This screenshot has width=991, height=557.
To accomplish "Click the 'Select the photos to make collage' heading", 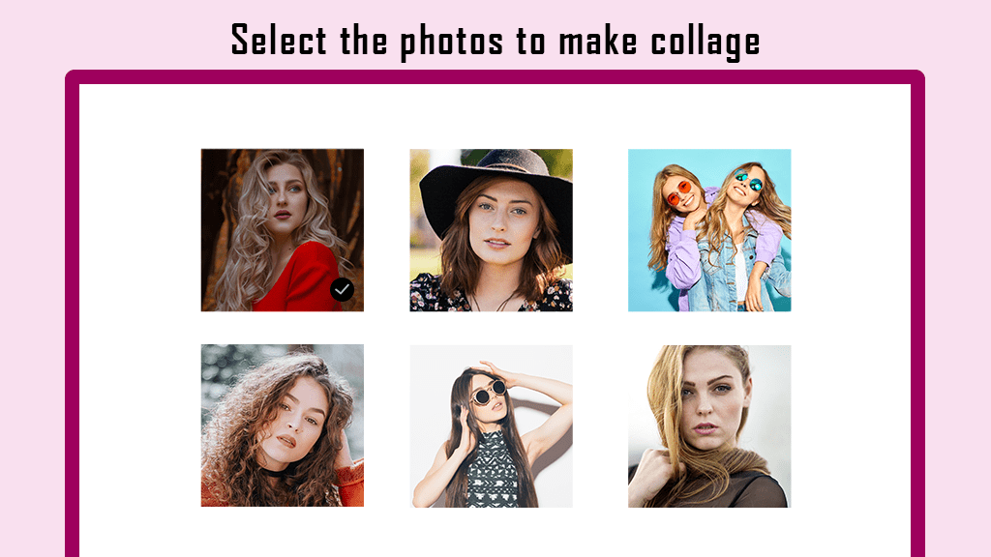I will (x=495, y=41).
